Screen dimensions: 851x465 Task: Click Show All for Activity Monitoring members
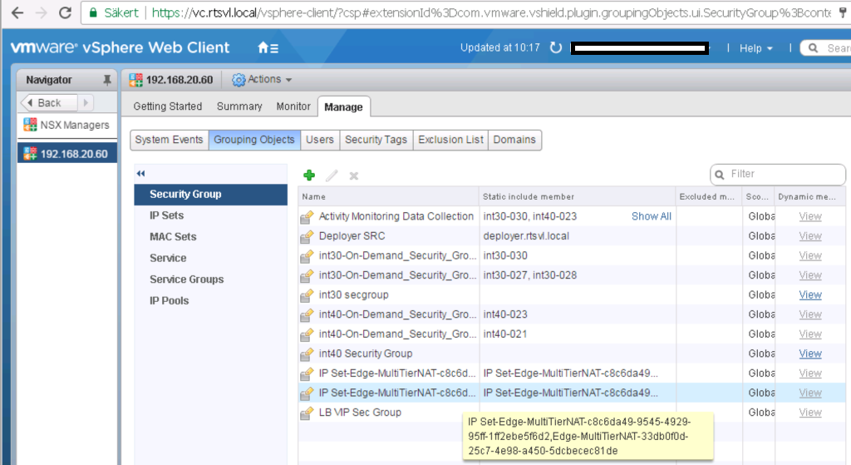[x=652, y=216]
